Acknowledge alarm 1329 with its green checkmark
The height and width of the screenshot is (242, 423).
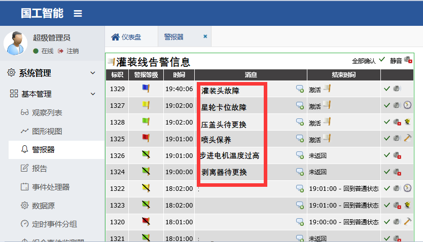(387, 89)
